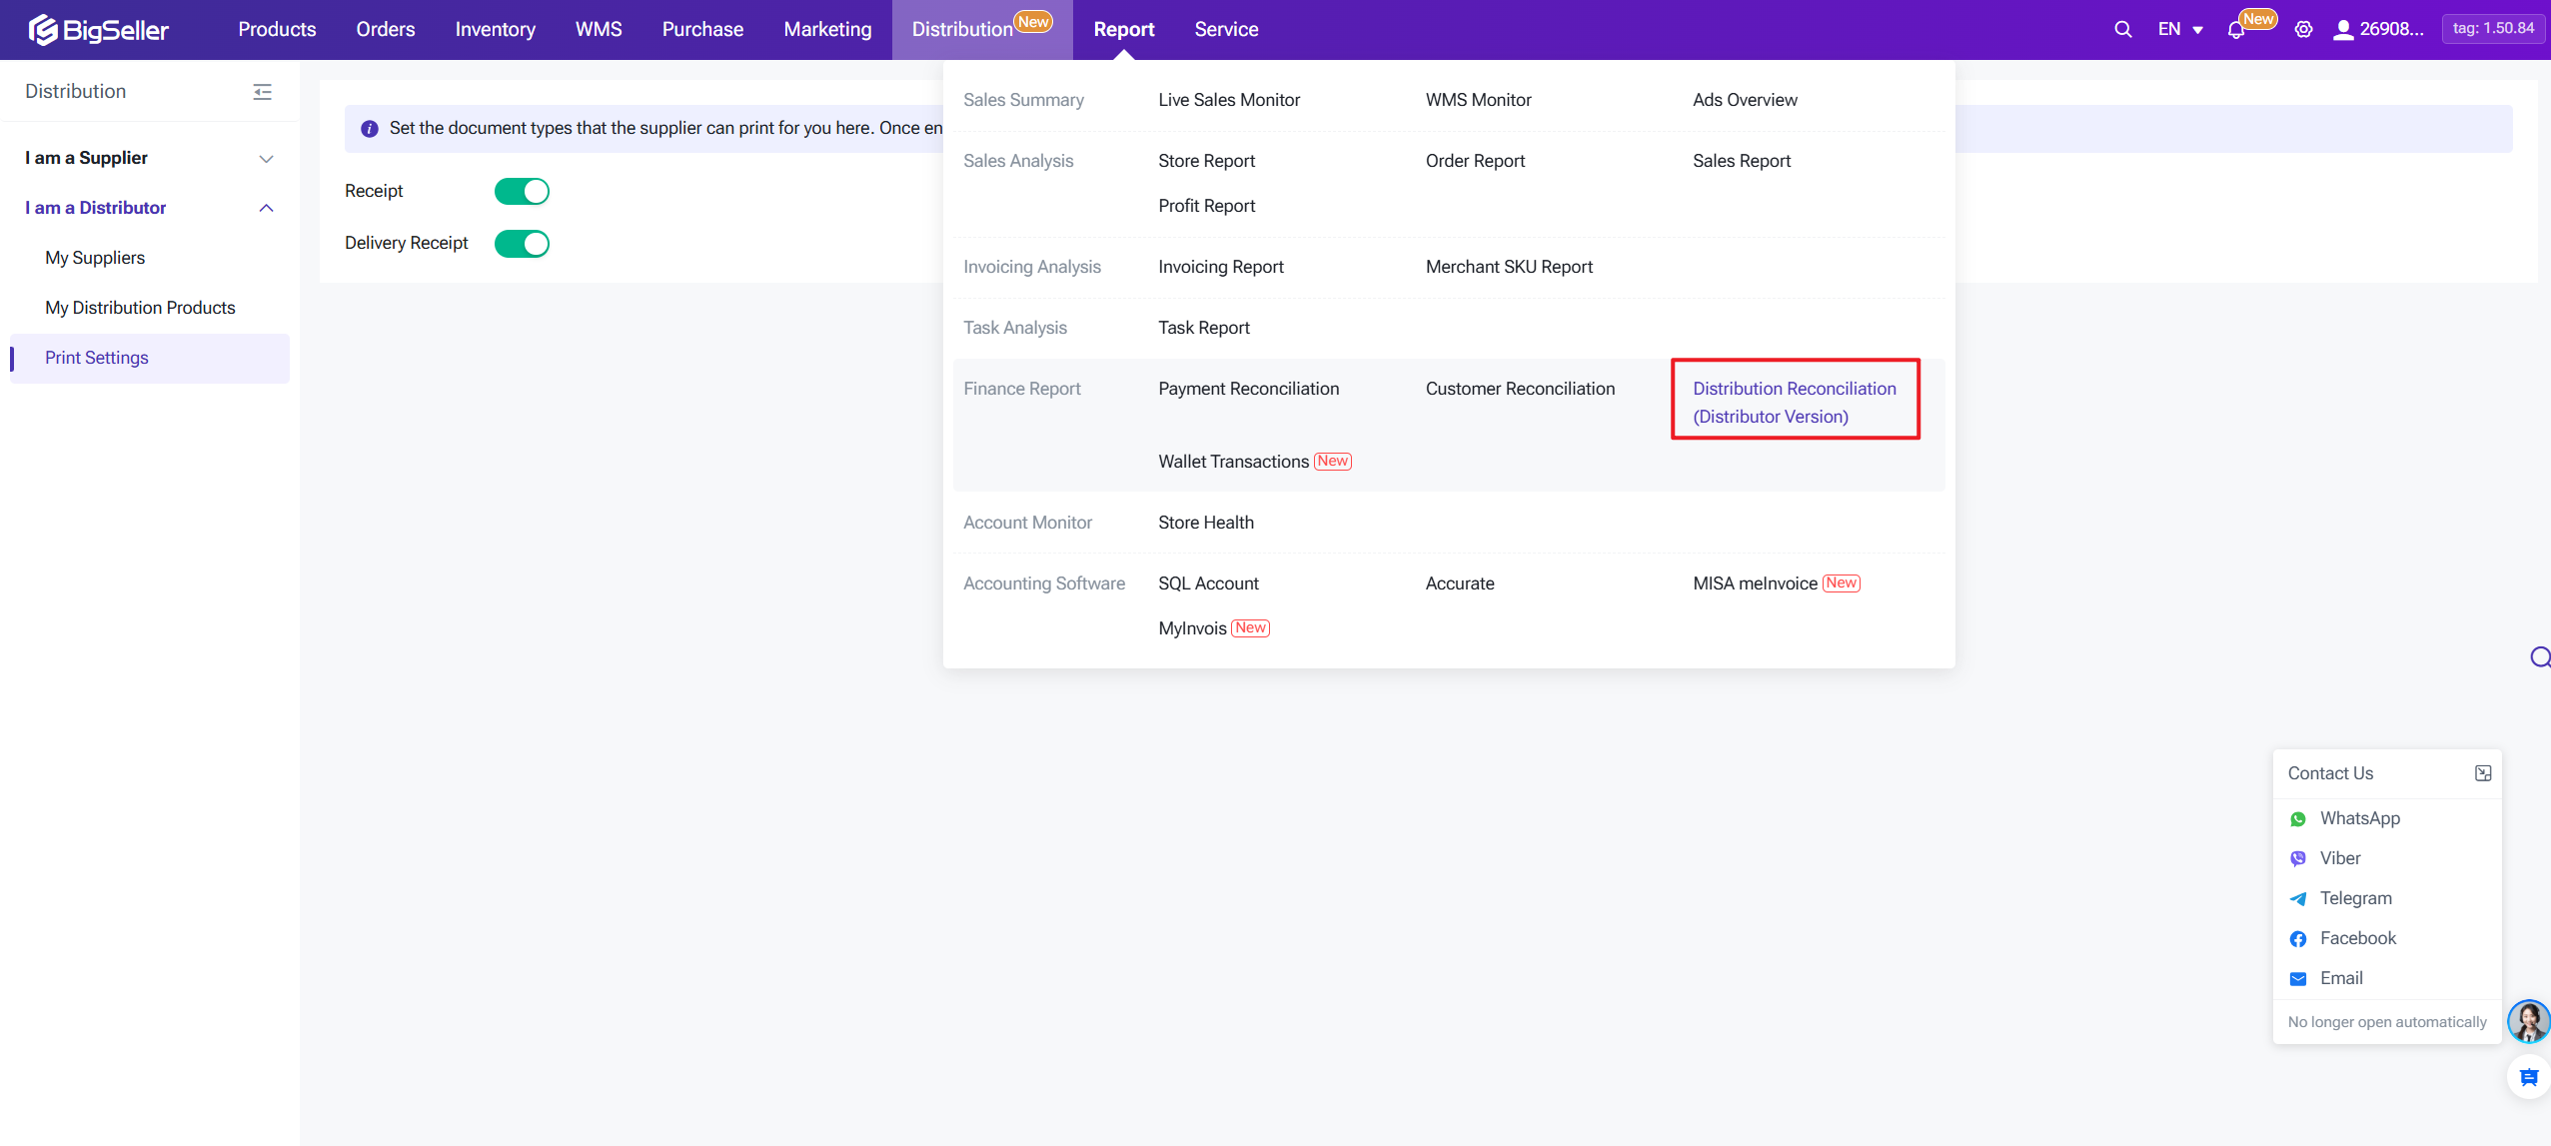Click No longer open automatically
This screenshot has height=1146, width=2551.
2386,1022
